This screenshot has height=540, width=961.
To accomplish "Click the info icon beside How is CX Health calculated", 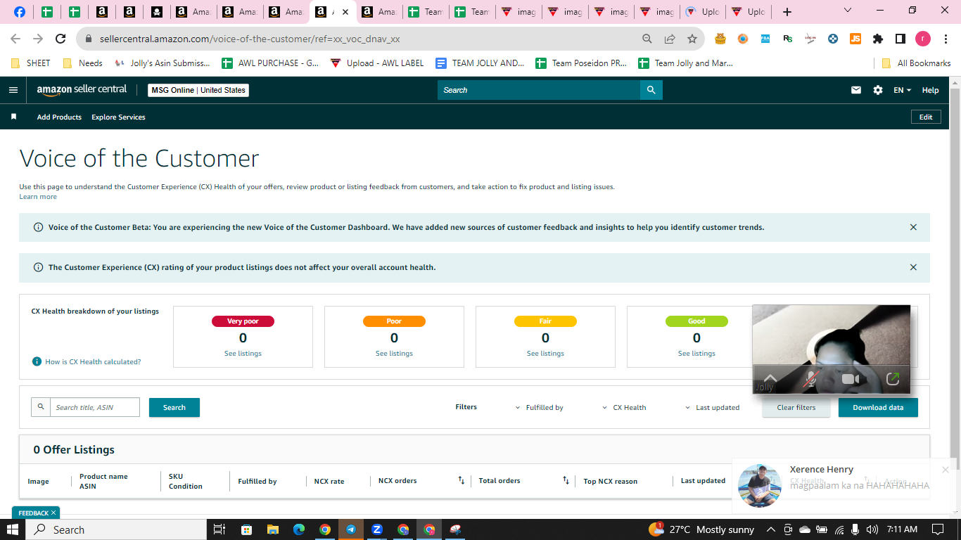I will coord(37,361).
